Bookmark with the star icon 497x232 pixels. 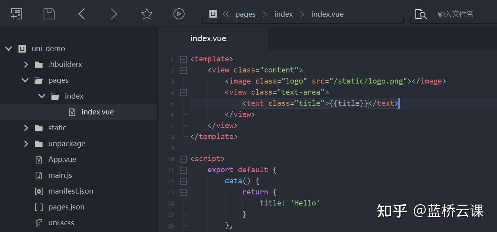[147, 14]
